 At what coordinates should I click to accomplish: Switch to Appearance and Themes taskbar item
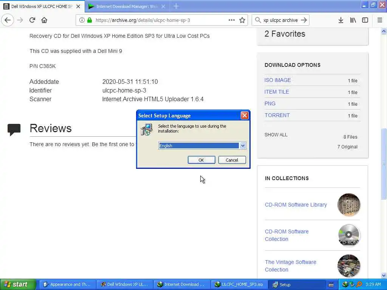pos(67,284)
